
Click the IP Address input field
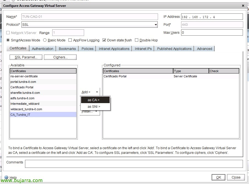coord(212,17)
